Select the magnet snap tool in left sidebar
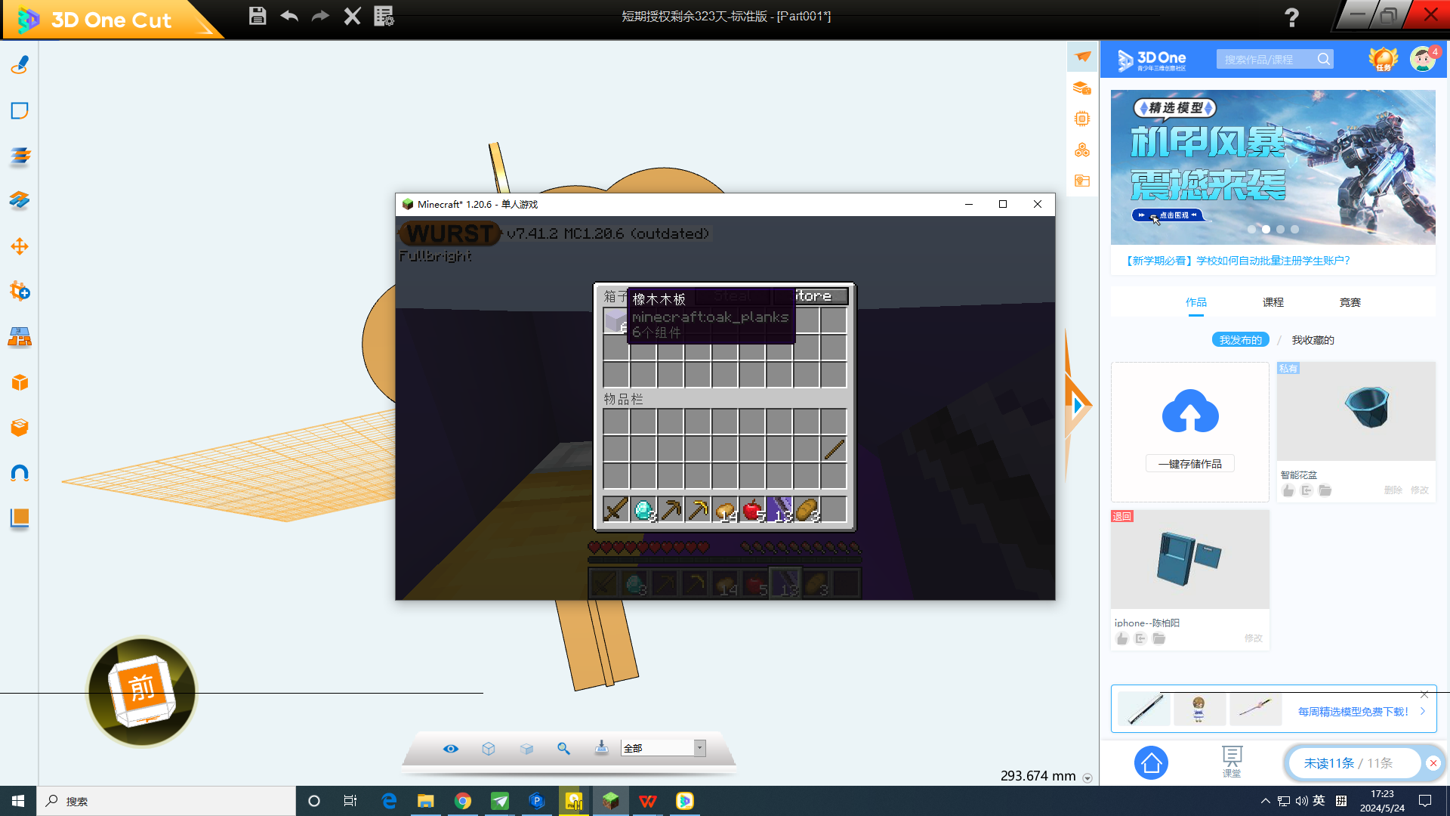The height and width of the screenshot is (816, 1450). coord(20,474)
